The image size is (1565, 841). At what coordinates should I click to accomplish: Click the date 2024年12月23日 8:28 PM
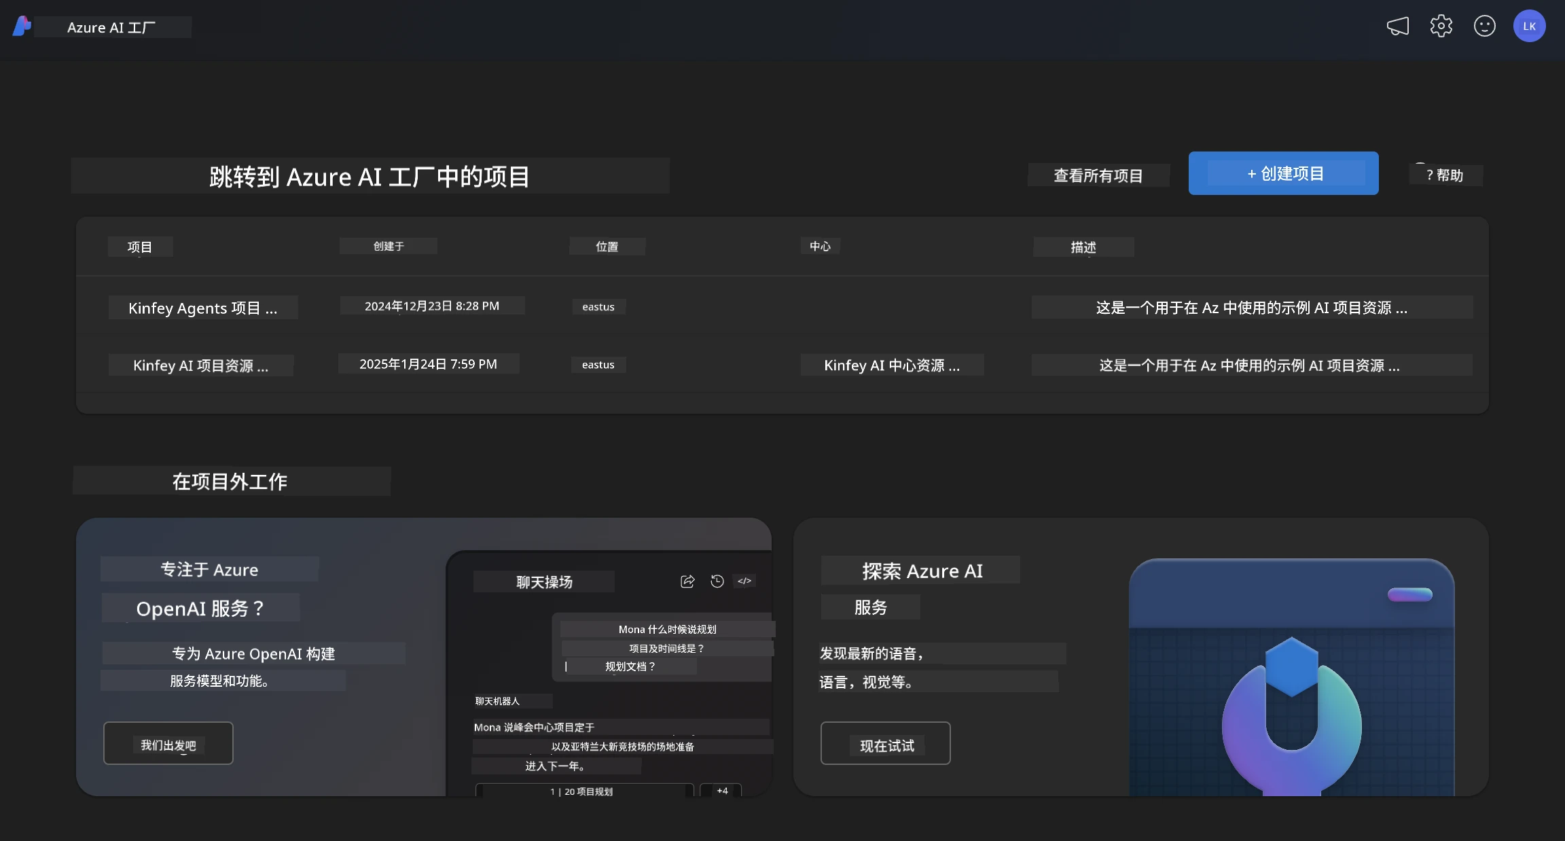tap(432, 306)
